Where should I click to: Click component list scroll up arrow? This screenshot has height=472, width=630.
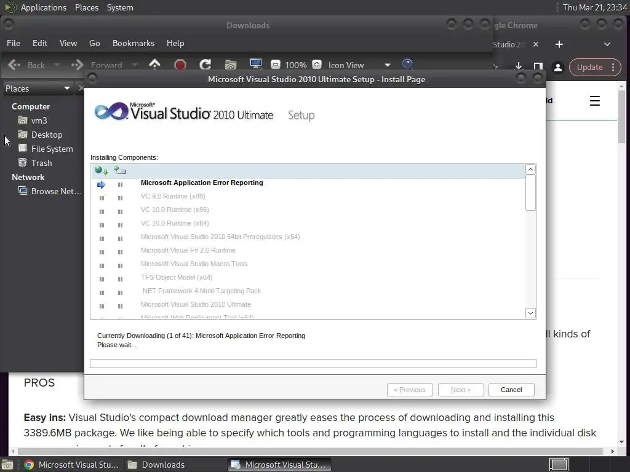pyautogui.click(x=530, y=170)
